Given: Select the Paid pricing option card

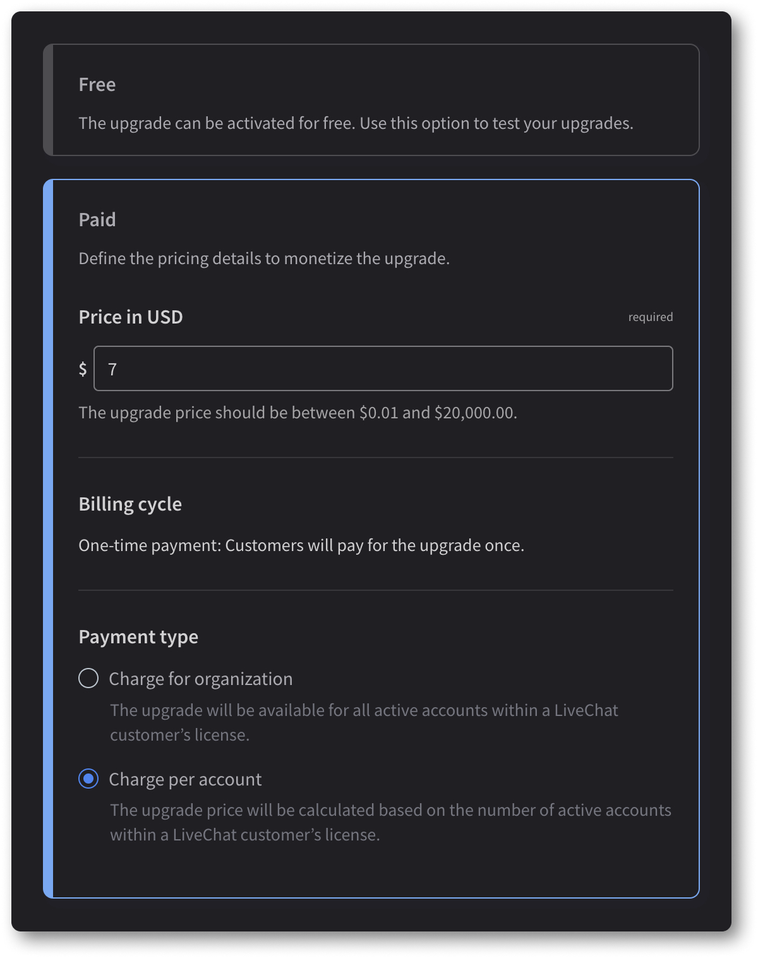Looking at the screenshot, I should coord(373,219).
